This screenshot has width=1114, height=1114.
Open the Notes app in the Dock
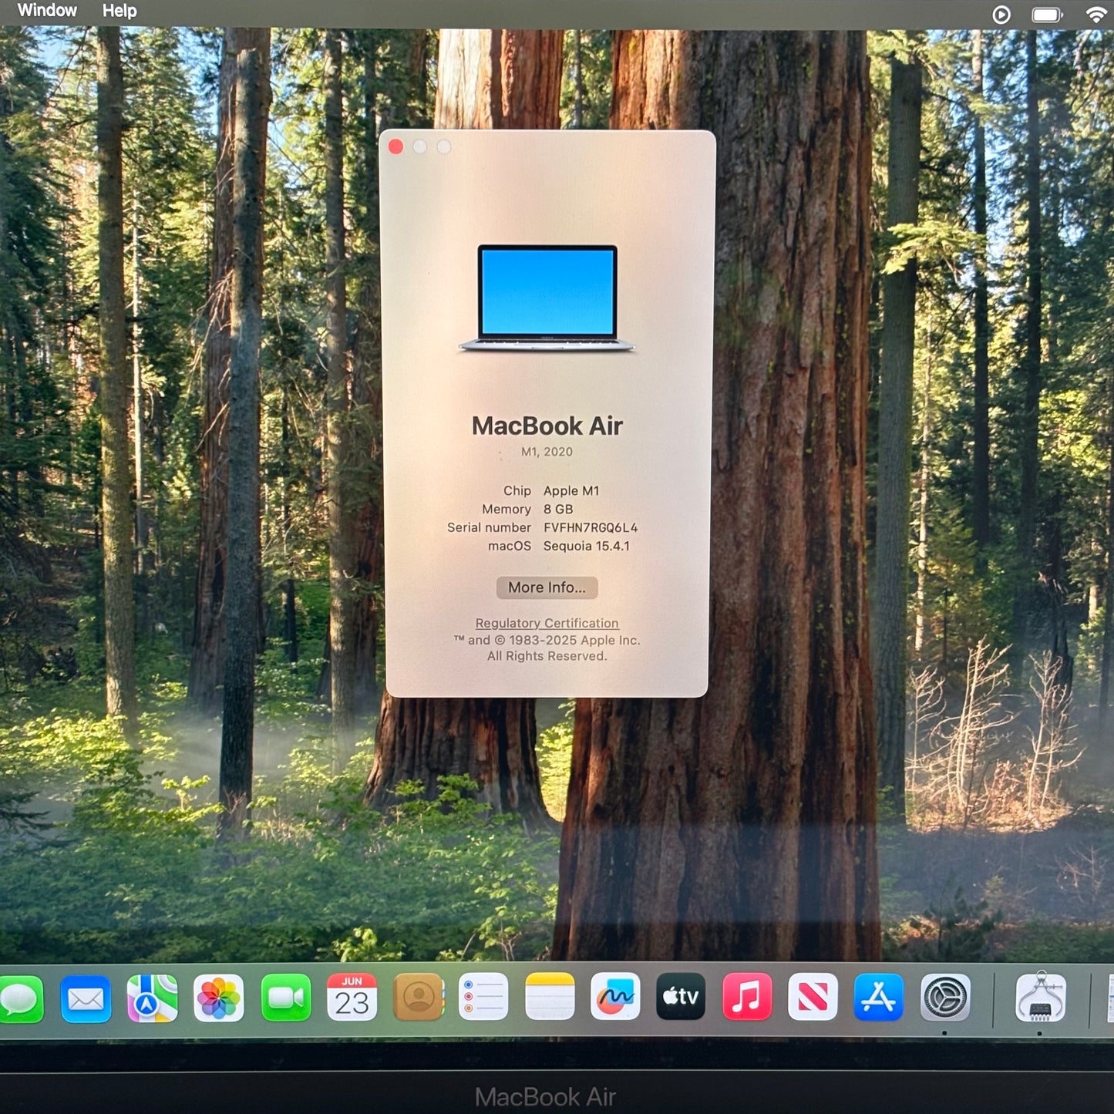coord(550,997)
